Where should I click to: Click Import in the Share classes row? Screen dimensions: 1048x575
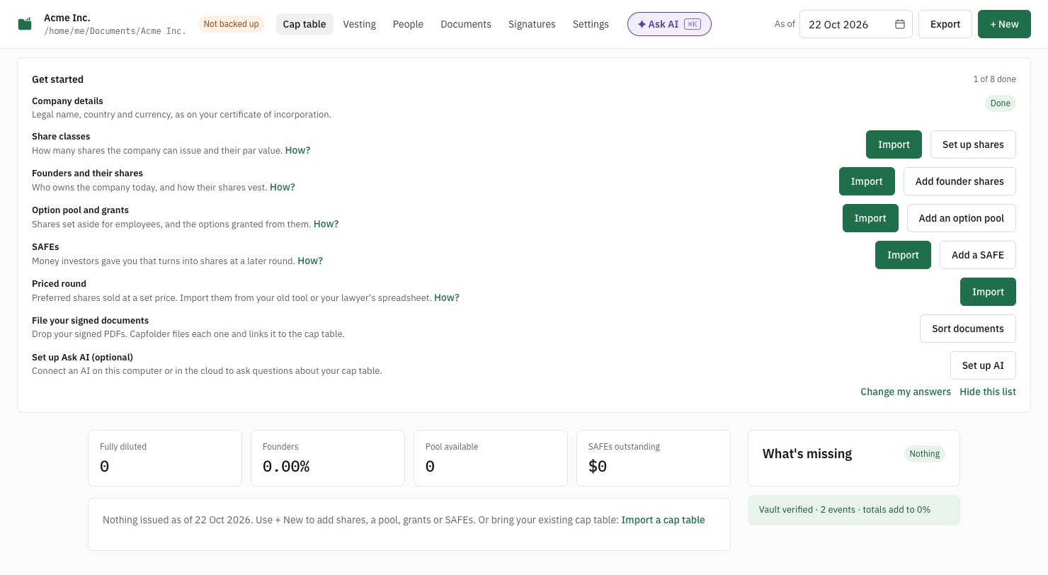pos(894,144)
